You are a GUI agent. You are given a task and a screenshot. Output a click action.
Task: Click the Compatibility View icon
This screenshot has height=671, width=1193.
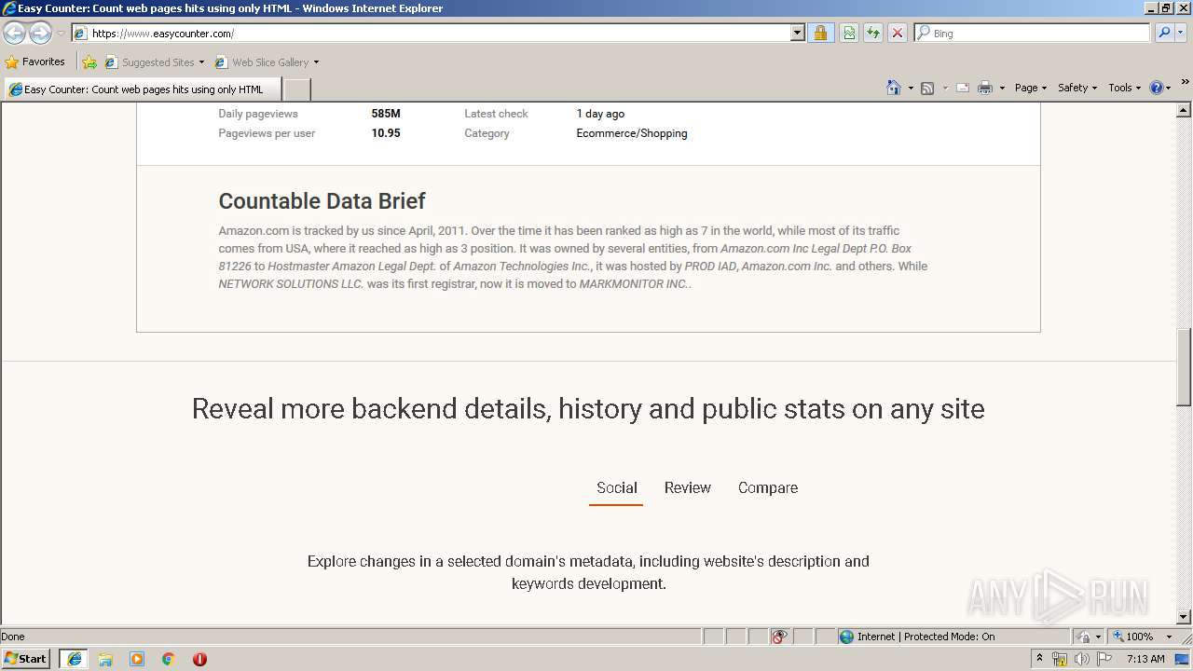click(x=849, y=34)
